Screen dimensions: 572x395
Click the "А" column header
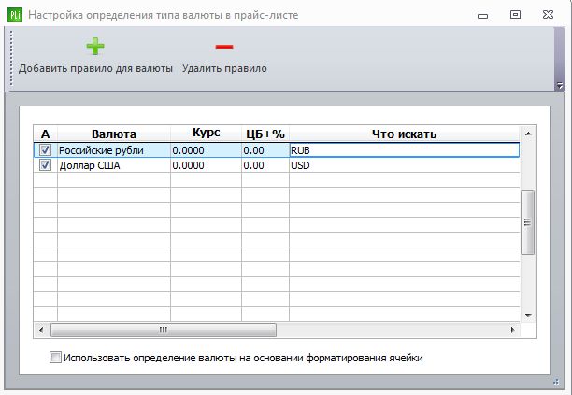coord(45,134)
